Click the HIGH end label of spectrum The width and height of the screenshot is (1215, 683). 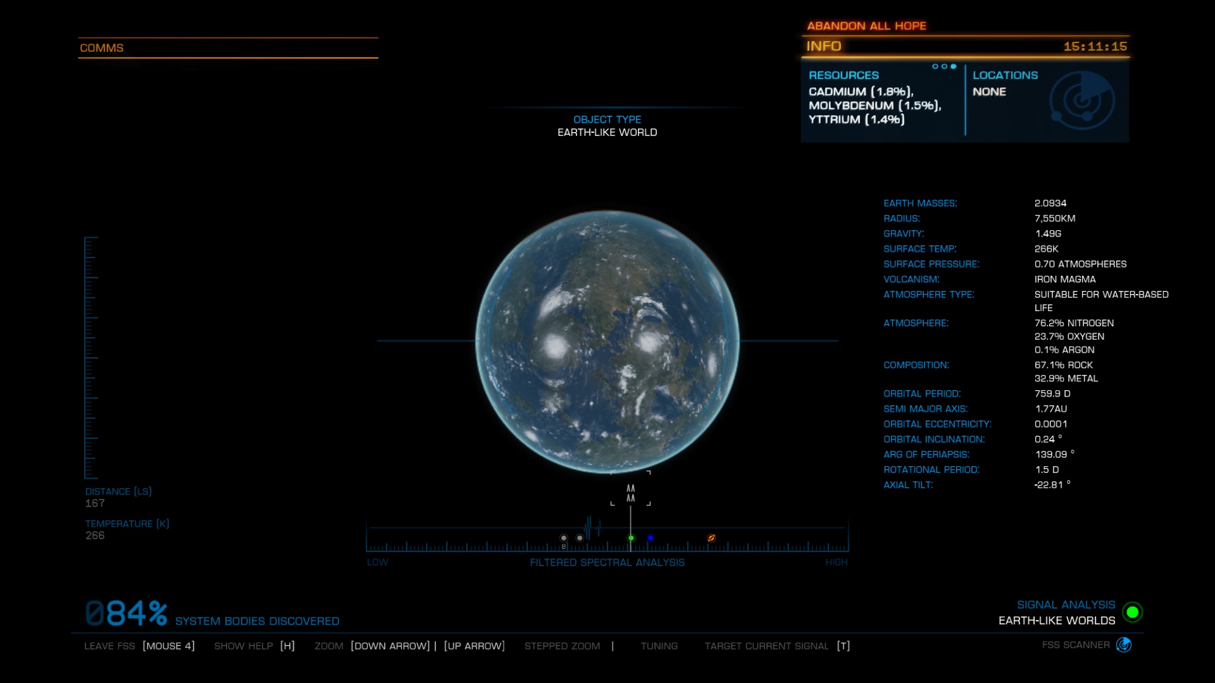(x=836, y=562)
